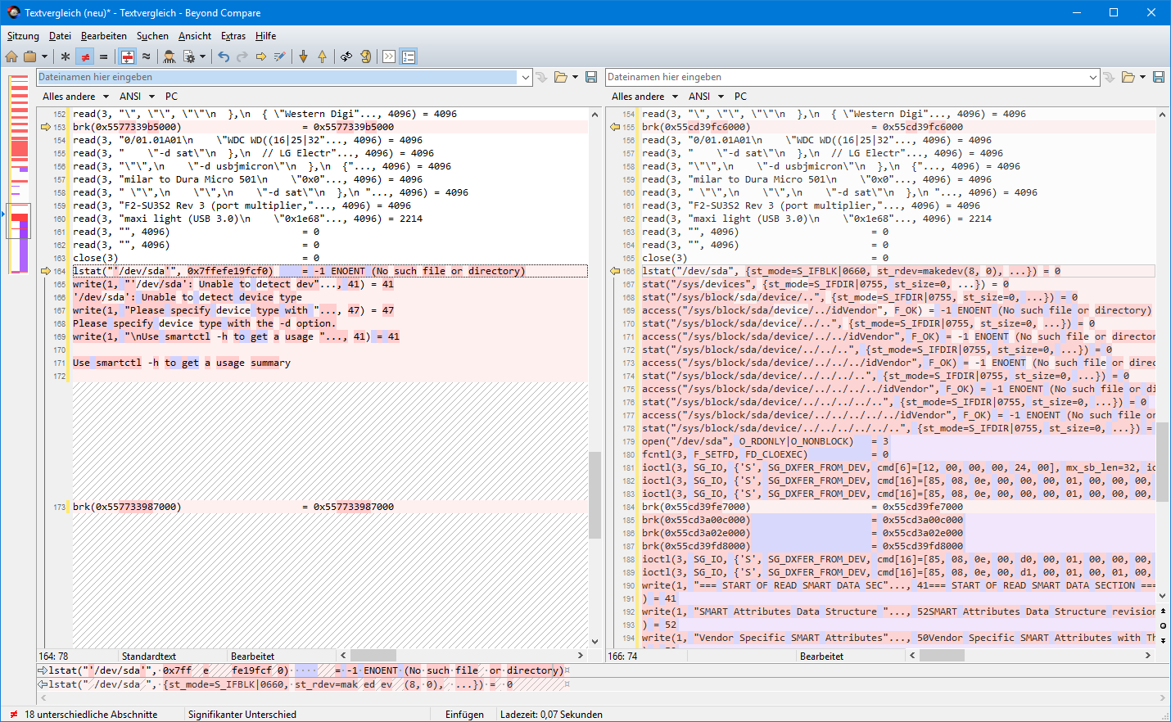Open the session settings gear icon
Viewport: 1171px width, 722px height.
coord(190,56)
